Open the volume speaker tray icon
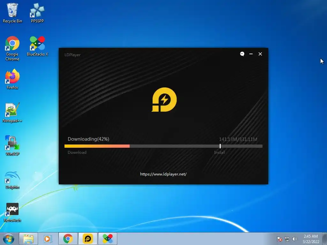The width and height of the screenshot is (327, 245). [294, 239]
